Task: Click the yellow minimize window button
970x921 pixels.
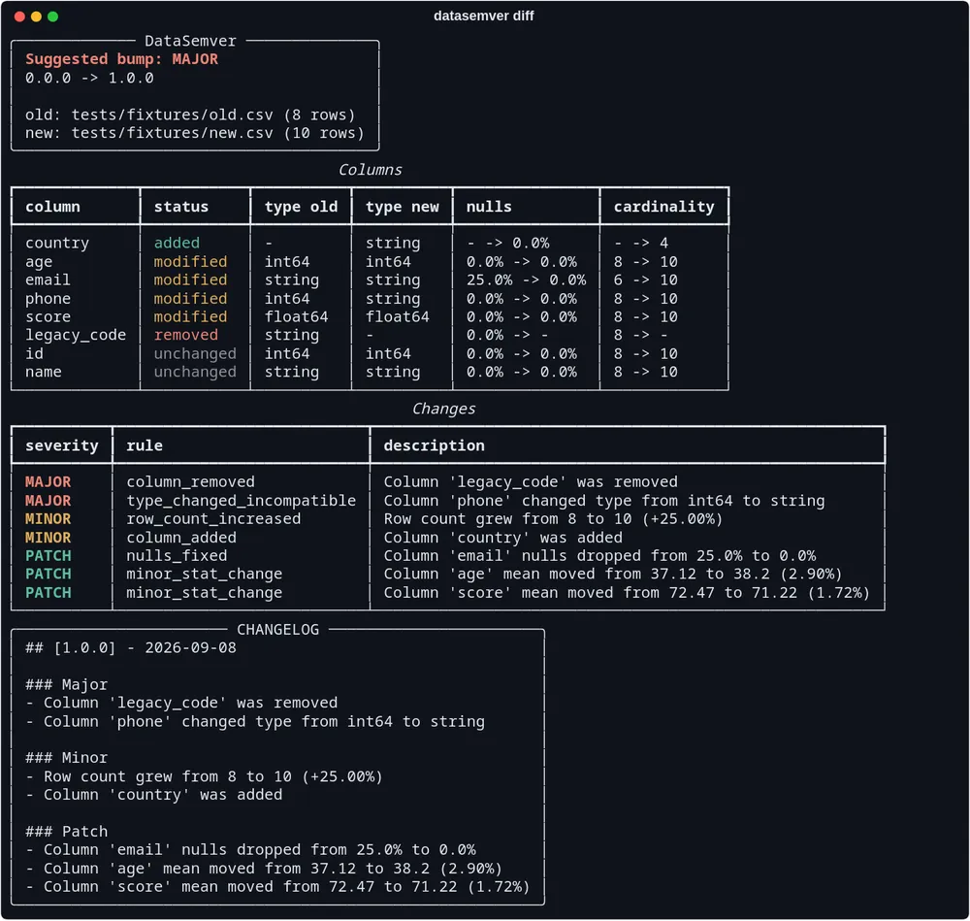Action: 36,16
